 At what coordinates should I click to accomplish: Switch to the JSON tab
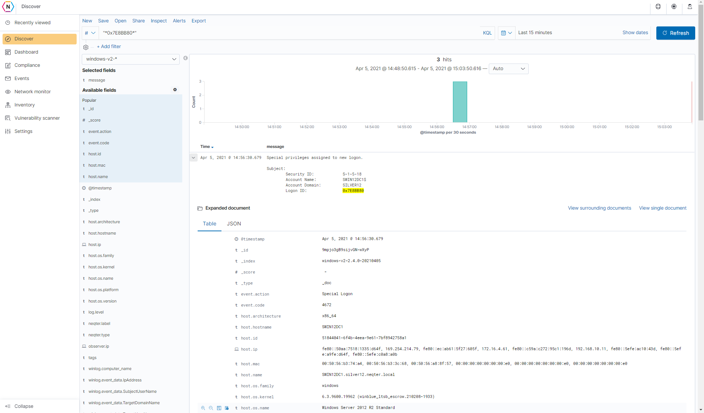pos(234,224)
